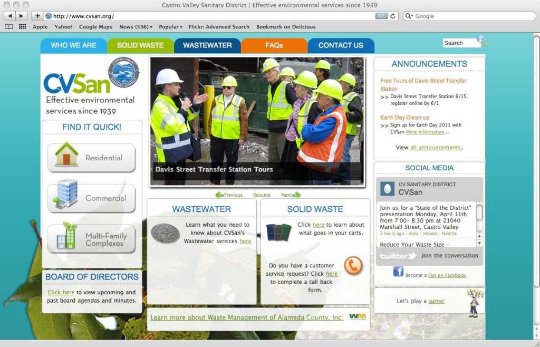Click the Residential house icon
This screenshot has height=347, width=540.
tap(66, 155)
